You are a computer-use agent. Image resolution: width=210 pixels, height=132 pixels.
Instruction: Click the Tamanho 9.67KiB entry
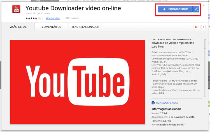click(161, 121)
